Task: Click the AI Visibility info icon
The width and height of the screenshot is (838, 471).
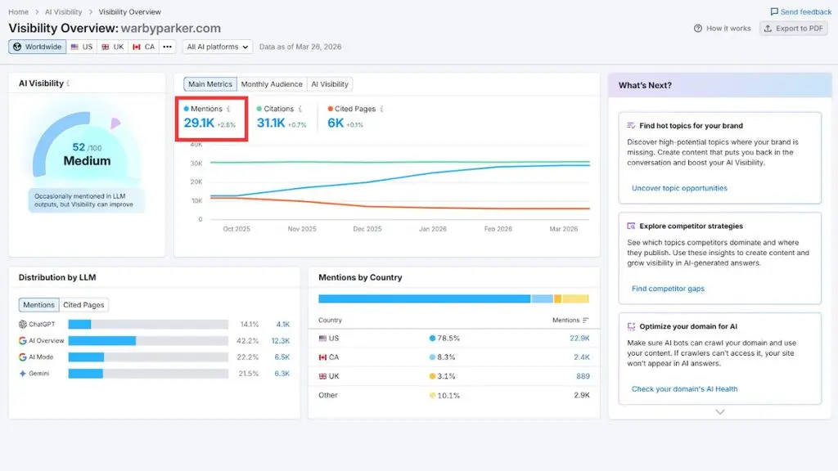Action: click(69, 83)
